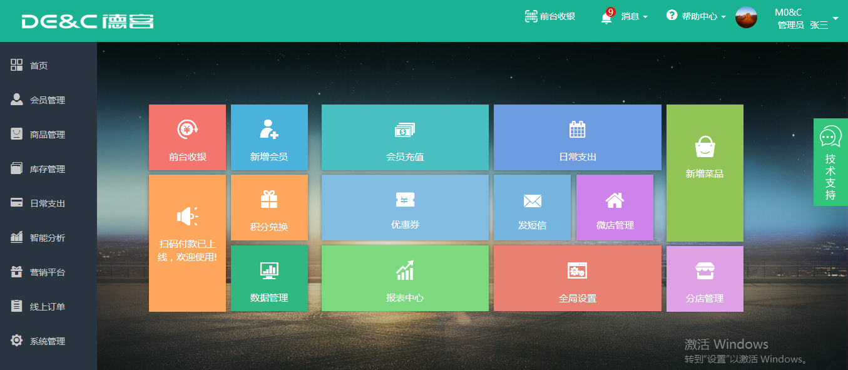The image size is (848, 370).
Task: Click the 技术支持 vertical text
Action: click(x=830, y=177)
